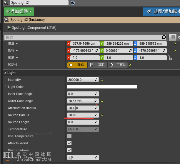
Task: Click the help question mark icon
Action: [73, 3]
